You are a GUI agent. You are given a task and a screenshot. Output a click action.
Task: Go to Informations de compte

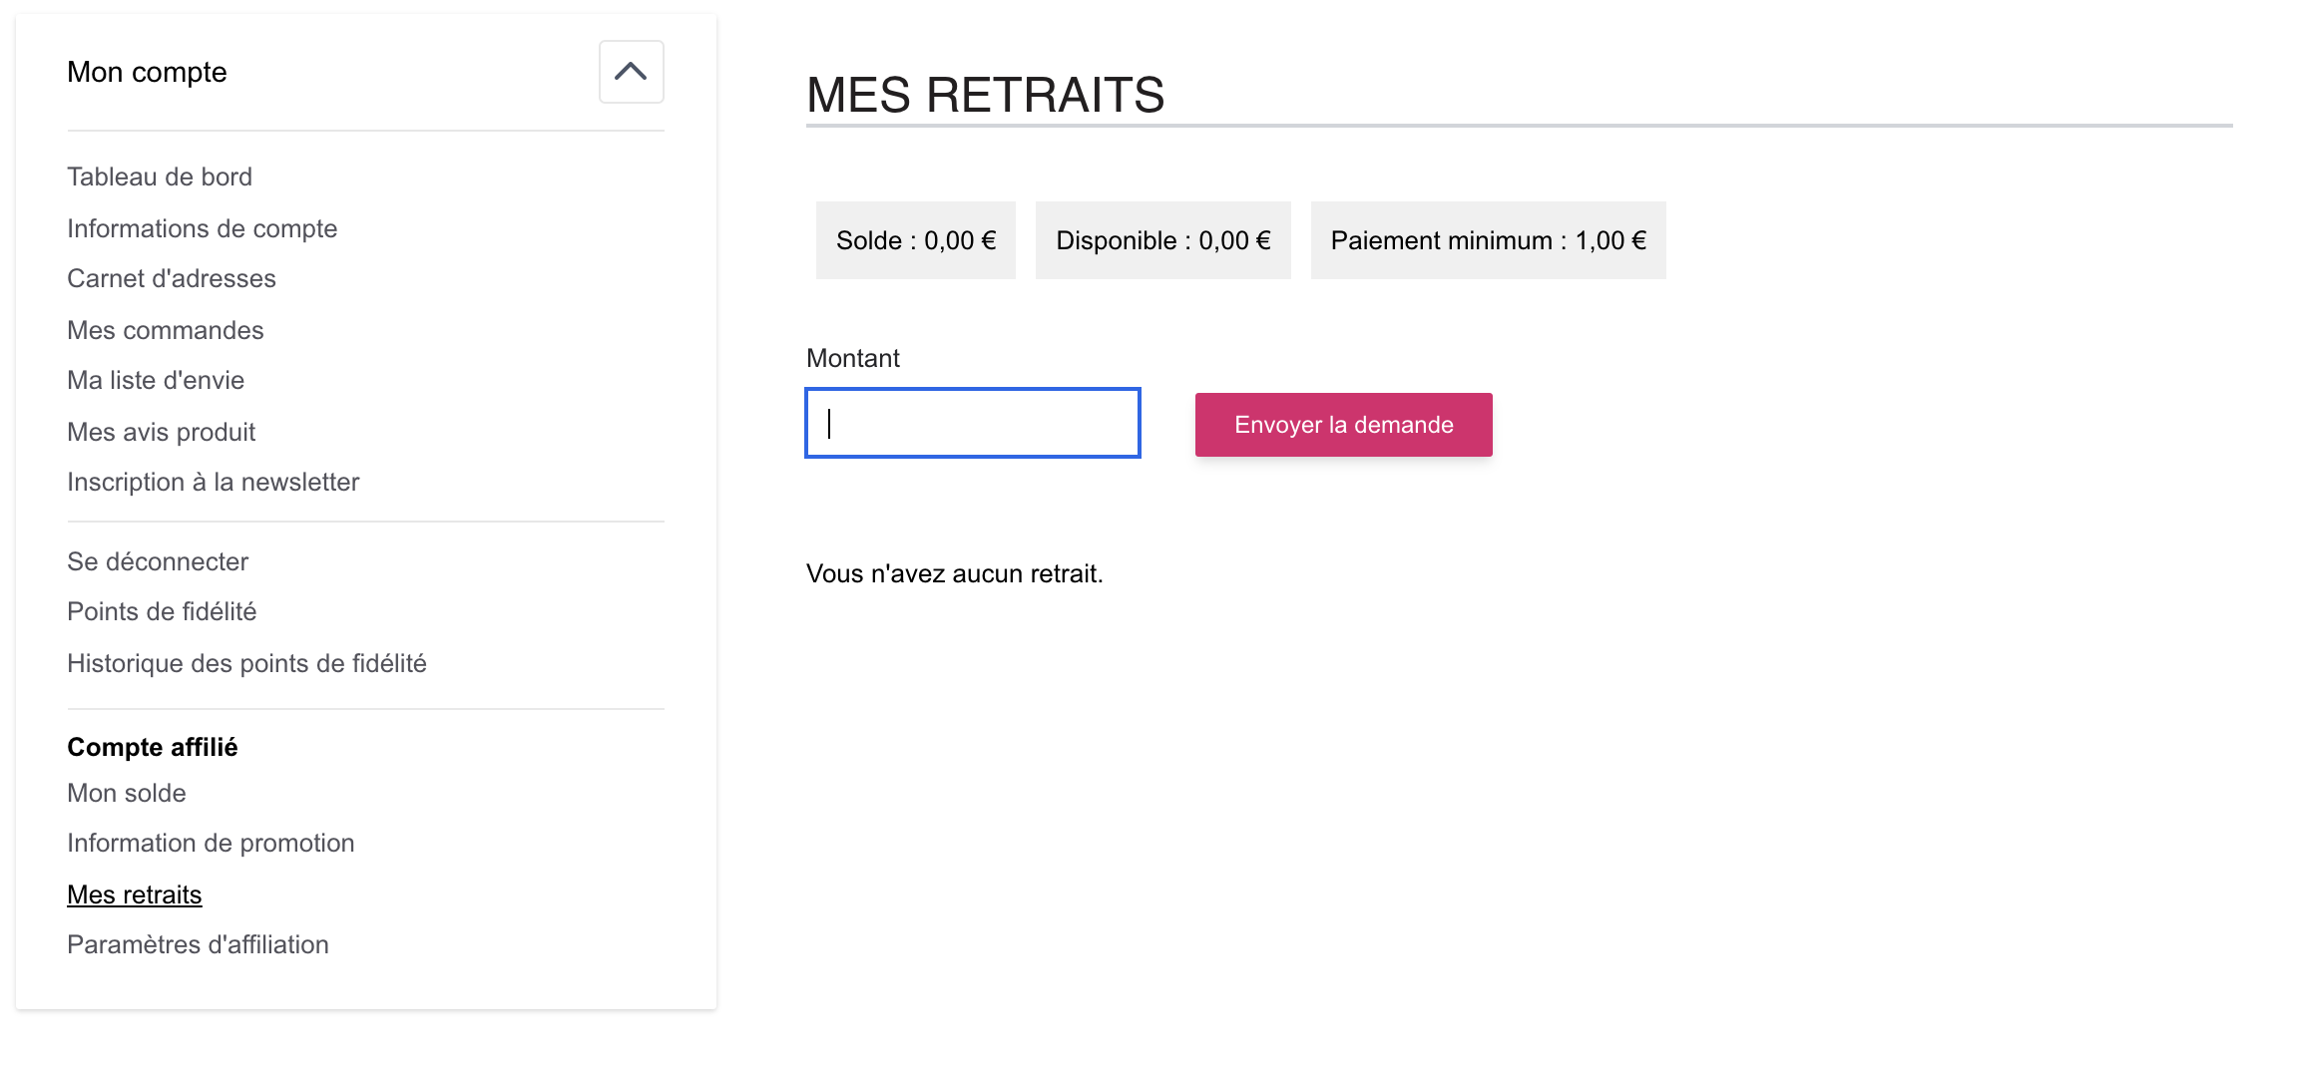point(202,228)
